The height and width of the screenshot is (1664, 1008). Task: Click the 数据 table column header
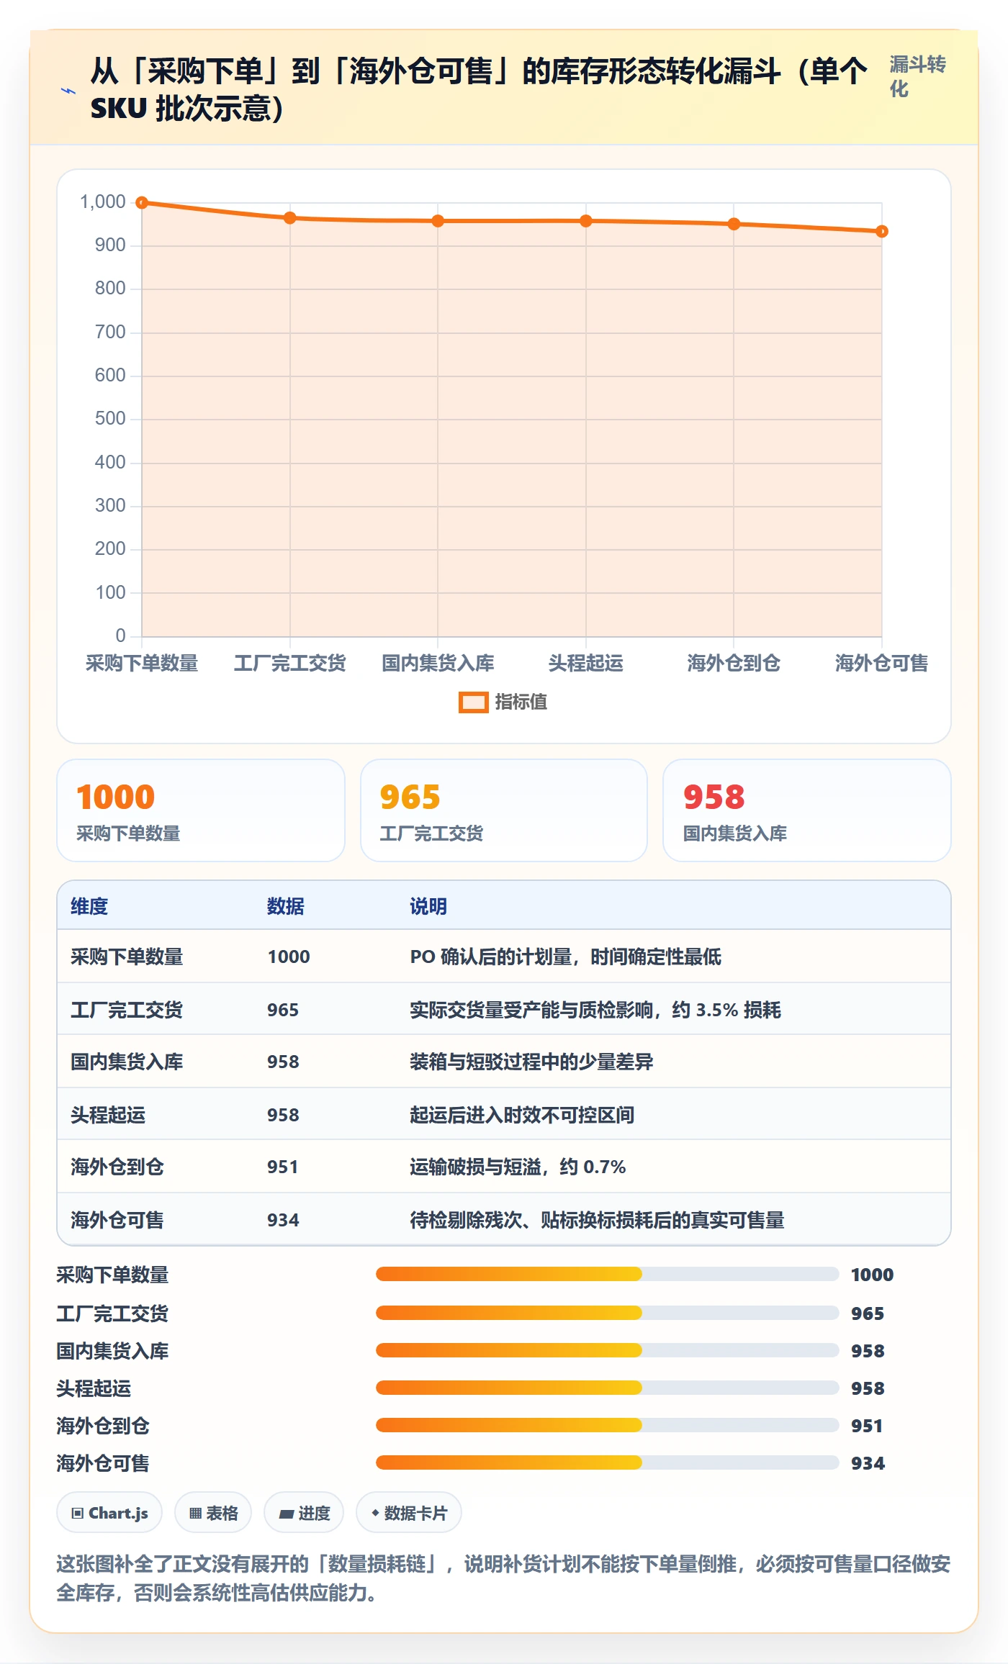(x=286, y=906)
